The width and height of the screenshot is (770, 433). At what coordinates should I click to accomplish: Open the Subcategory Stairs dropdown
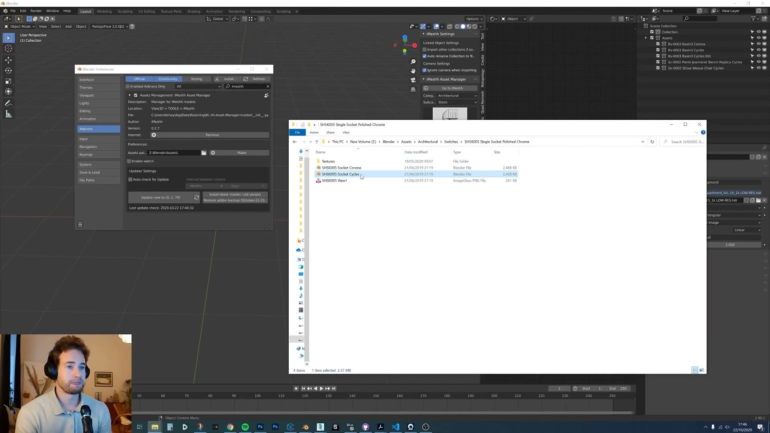click(457, 102)
